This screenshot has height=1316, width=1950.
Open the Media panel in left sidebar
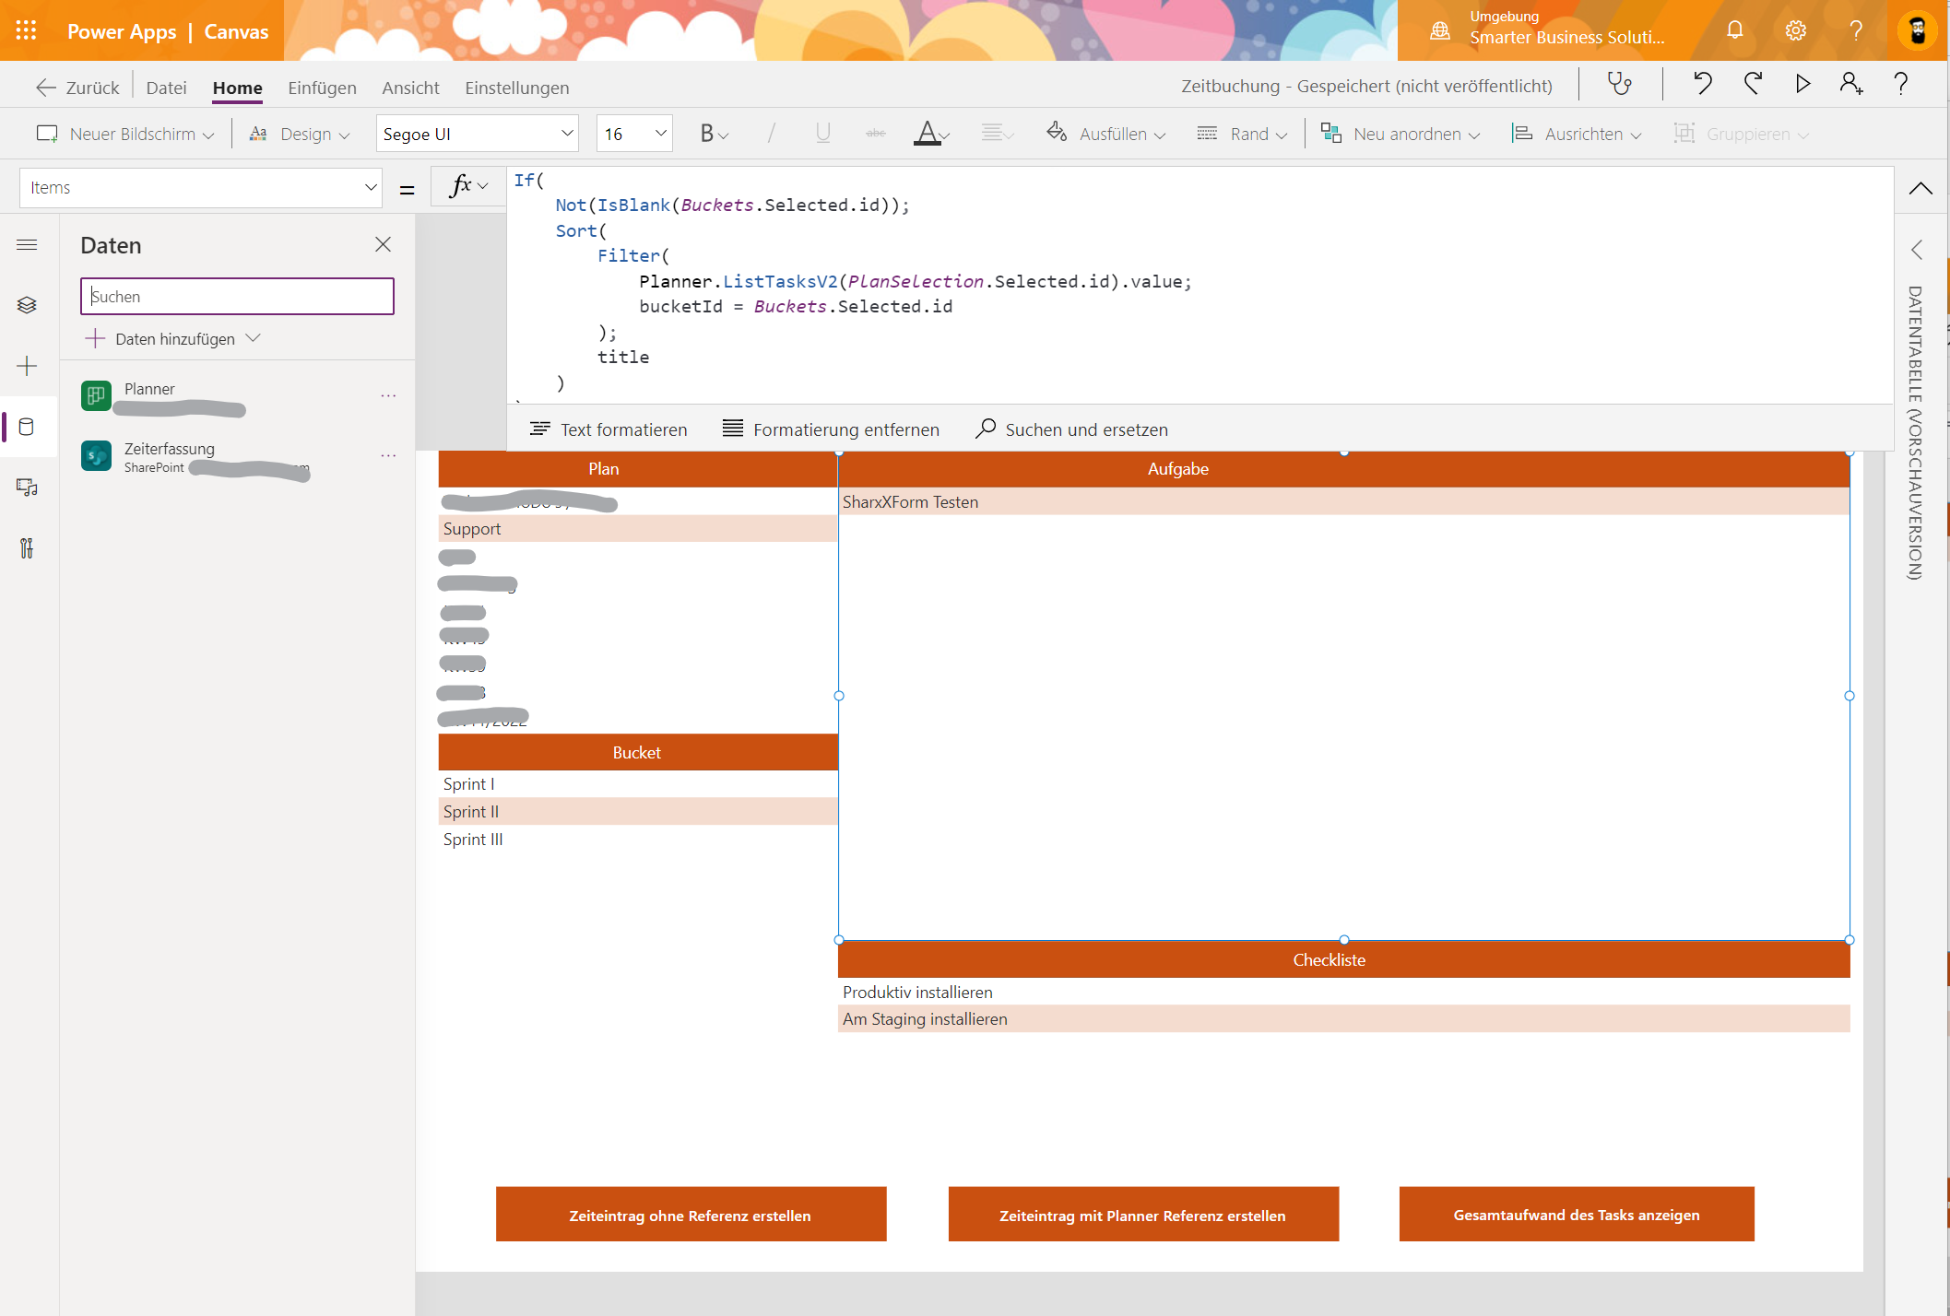click(27, 488)
